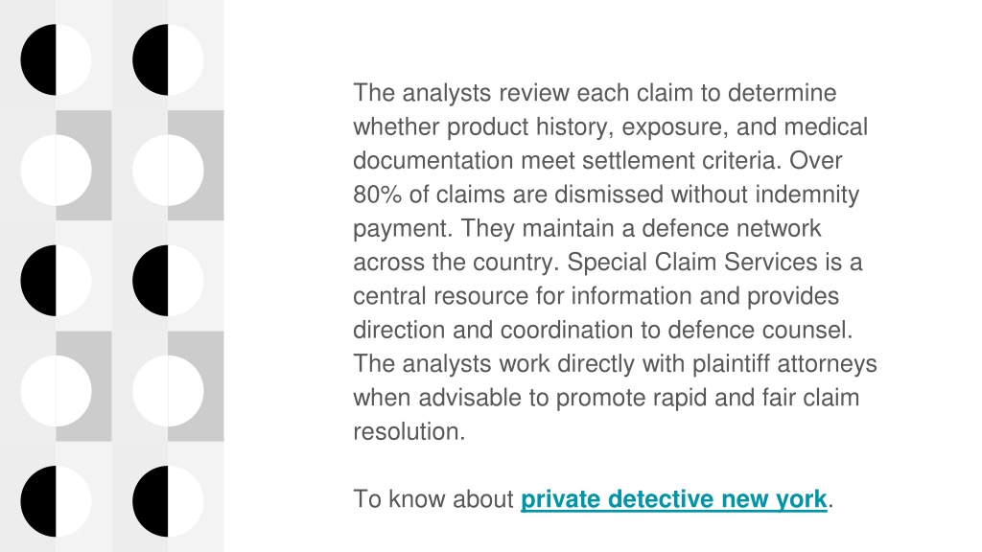Click the paragraph starting 'The analysts review'
Screen dimensions: 982x552
click(615, 262)
